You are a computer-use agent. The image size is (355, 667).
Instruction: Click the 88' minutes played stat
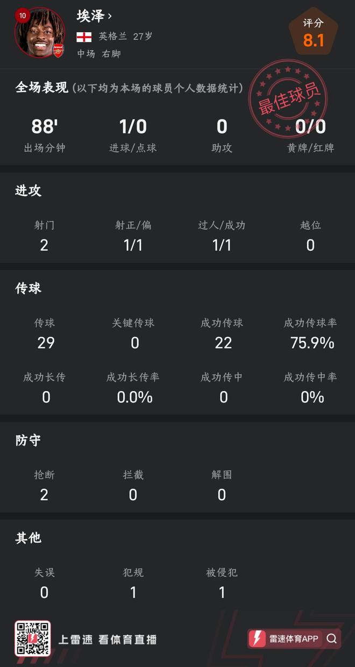tap(44, 127)
